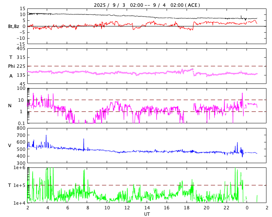This screenshot has width=272, height=217.
Task: Click the 'N' density axis label
Action: coord(10,106)
